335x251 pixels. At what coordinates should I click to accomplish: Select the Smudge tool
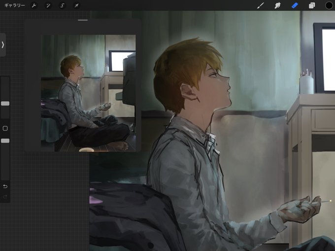tap(277, 5)
